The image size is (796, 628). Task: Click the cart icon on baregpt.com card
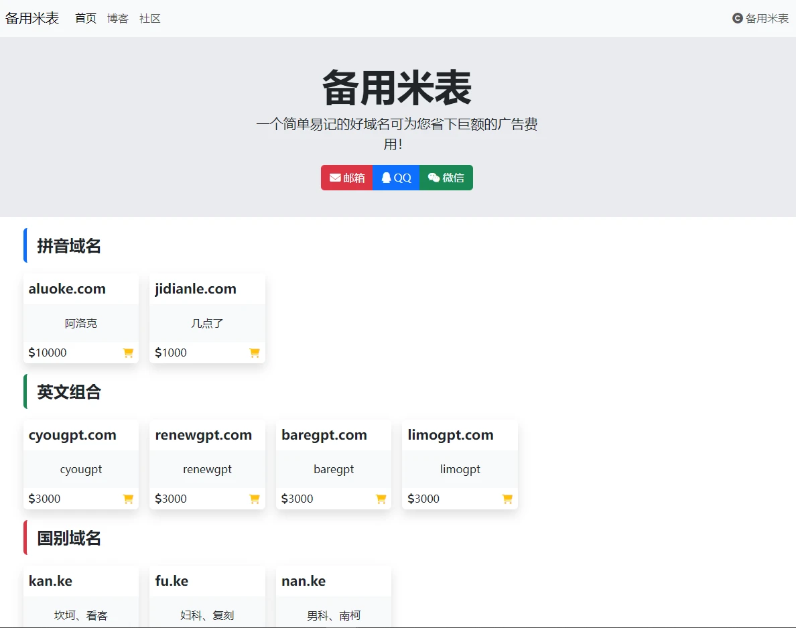(x=381, y=499)
